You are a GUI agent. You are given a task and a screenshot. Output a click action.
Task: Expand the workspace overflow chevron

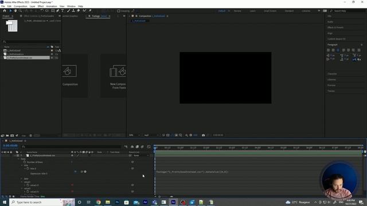(x=319, y=11)
